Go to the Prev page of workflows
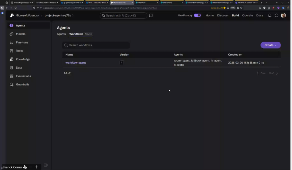The image size is (292, 170). pos(261,73)
